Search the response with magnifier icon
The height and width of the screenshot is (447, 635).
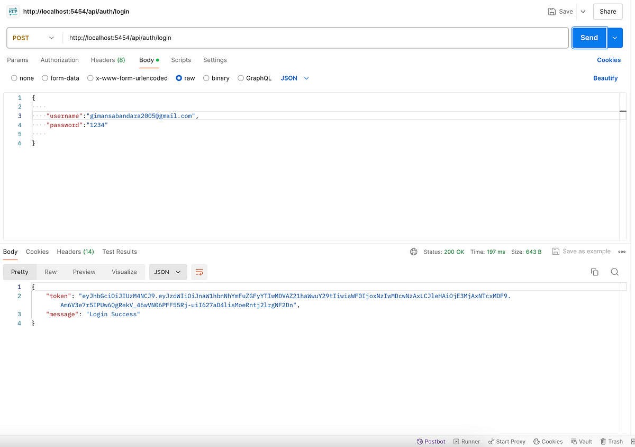tap(614, 272)
